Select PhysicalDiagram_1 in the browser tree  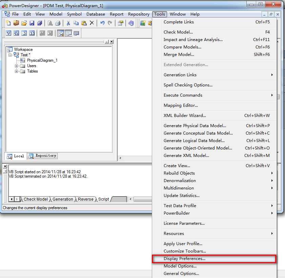(42, 60)
